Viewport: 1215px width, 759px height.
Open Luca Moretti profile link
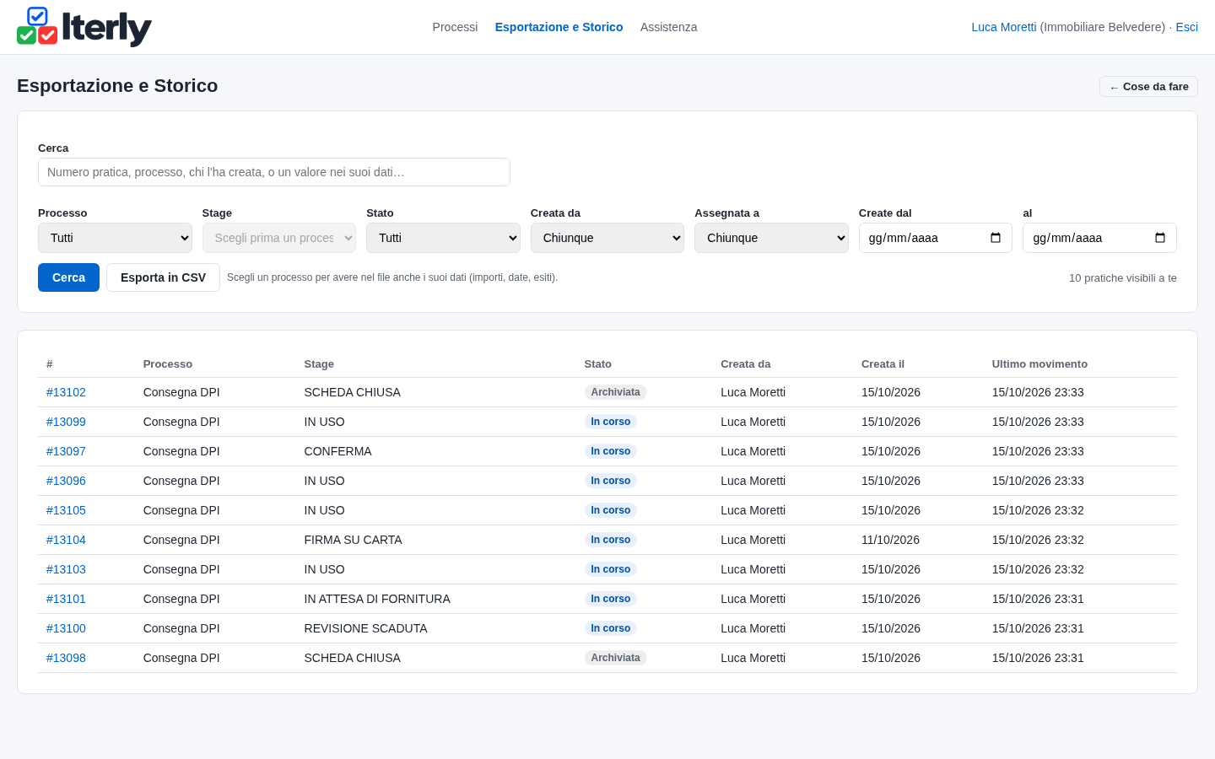tap(1004, 27)
